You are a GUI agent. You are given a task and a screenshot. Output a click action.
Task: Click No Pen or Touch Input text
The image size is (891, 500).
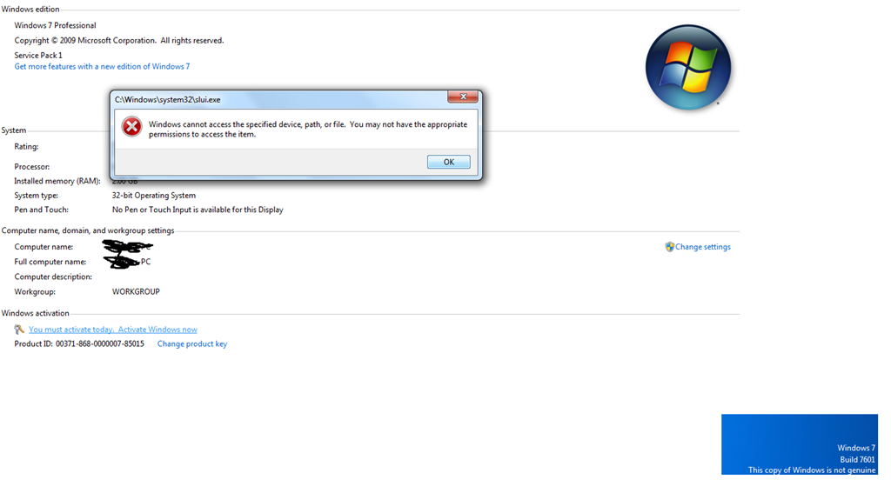click(198, 210)
